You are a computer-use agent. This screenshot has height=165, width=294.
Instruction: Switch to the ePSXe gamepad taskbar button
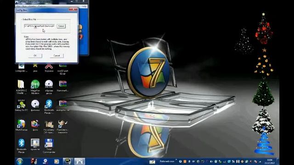coord(79,161)
